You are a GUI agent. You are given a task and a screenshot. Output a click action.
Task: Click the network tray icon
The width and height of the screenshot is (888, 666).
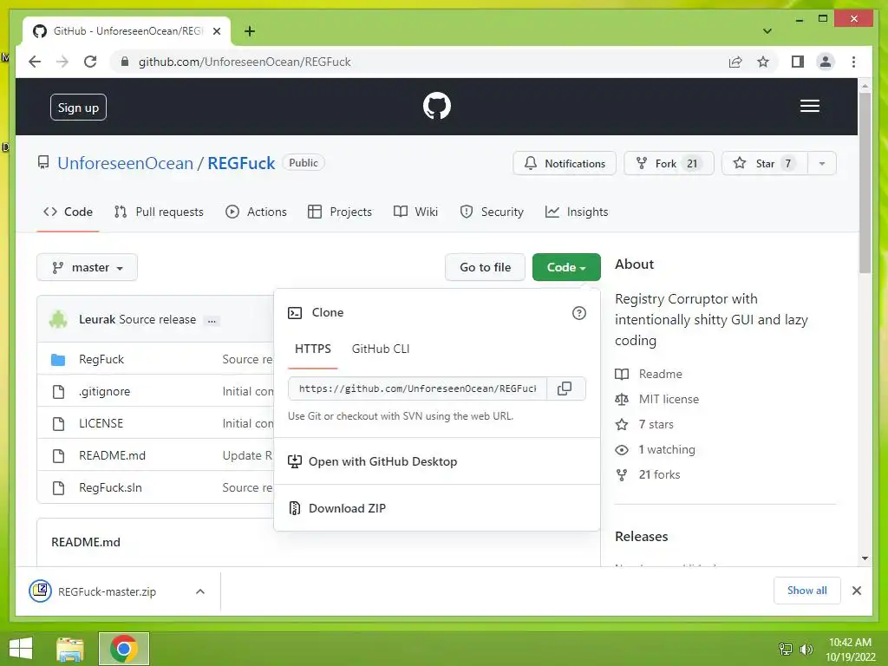tap(786, 649)
